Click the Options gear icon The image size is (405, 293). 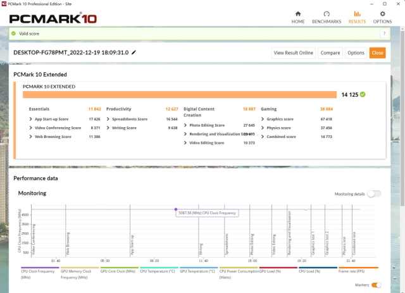[x=382, y=14]
